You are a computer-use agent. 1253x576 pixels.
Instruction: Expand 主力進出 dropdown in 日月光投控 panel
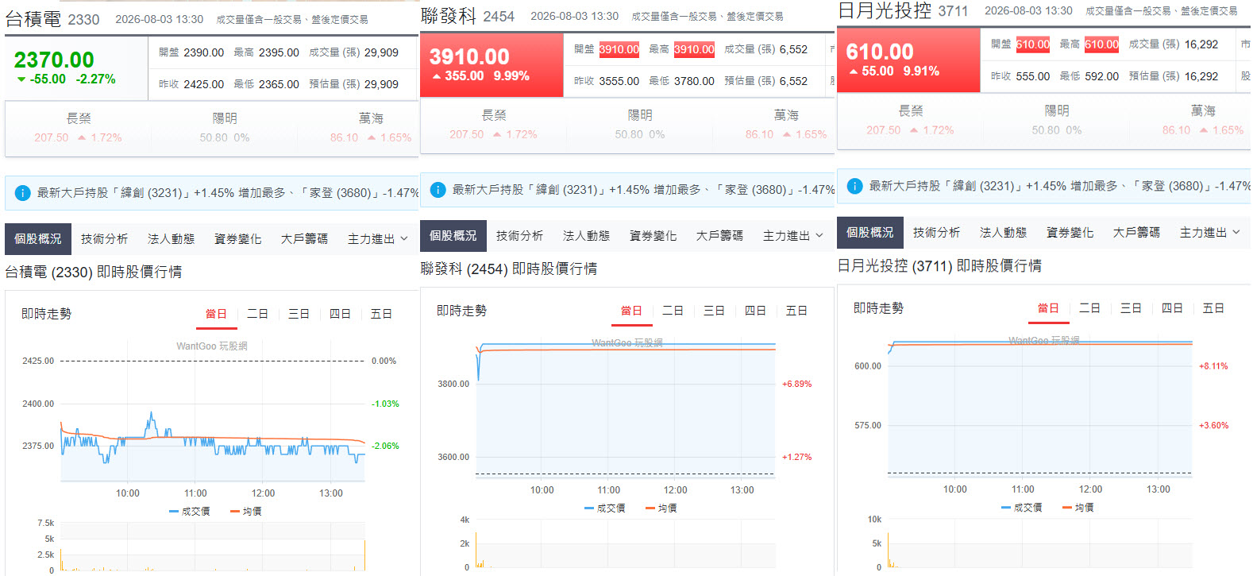pyautogui.click(x=1210, y=233)
